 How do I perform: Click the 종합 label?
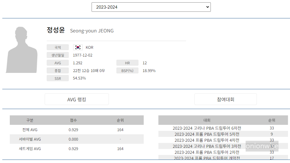pyautogui.click(x=58, y=71)
